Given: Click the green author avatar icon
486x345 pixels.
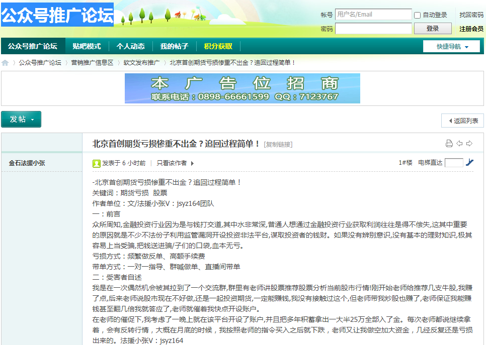Looking at the screenshot, I should point(97,163).
